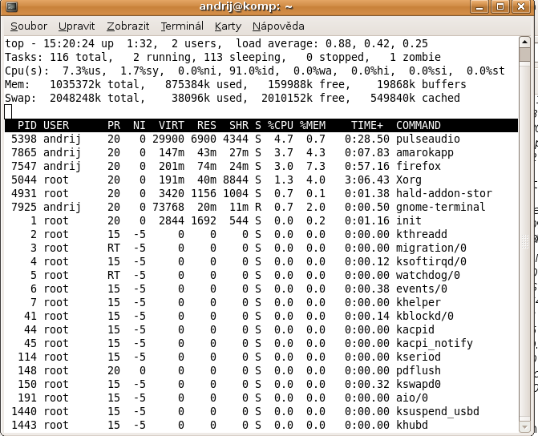Viewport: 538px width, 436px height.
Task: Click the init command text
Action: coord(409,220)
